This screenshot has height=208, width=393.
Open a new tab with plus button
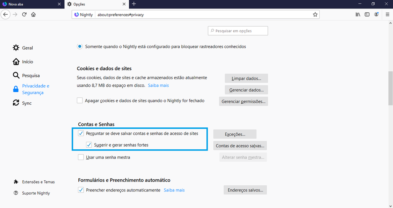point(134,4)
